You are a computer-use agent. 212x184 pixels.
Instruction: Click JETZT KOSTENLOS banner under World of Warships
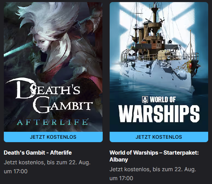click(159, 137)
